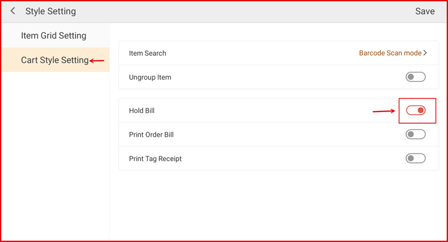
Task: Enable the Ungroup Item switch
Action: coord(415,77)
